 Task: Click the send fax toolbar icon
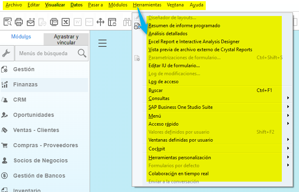tap(54, 22)
